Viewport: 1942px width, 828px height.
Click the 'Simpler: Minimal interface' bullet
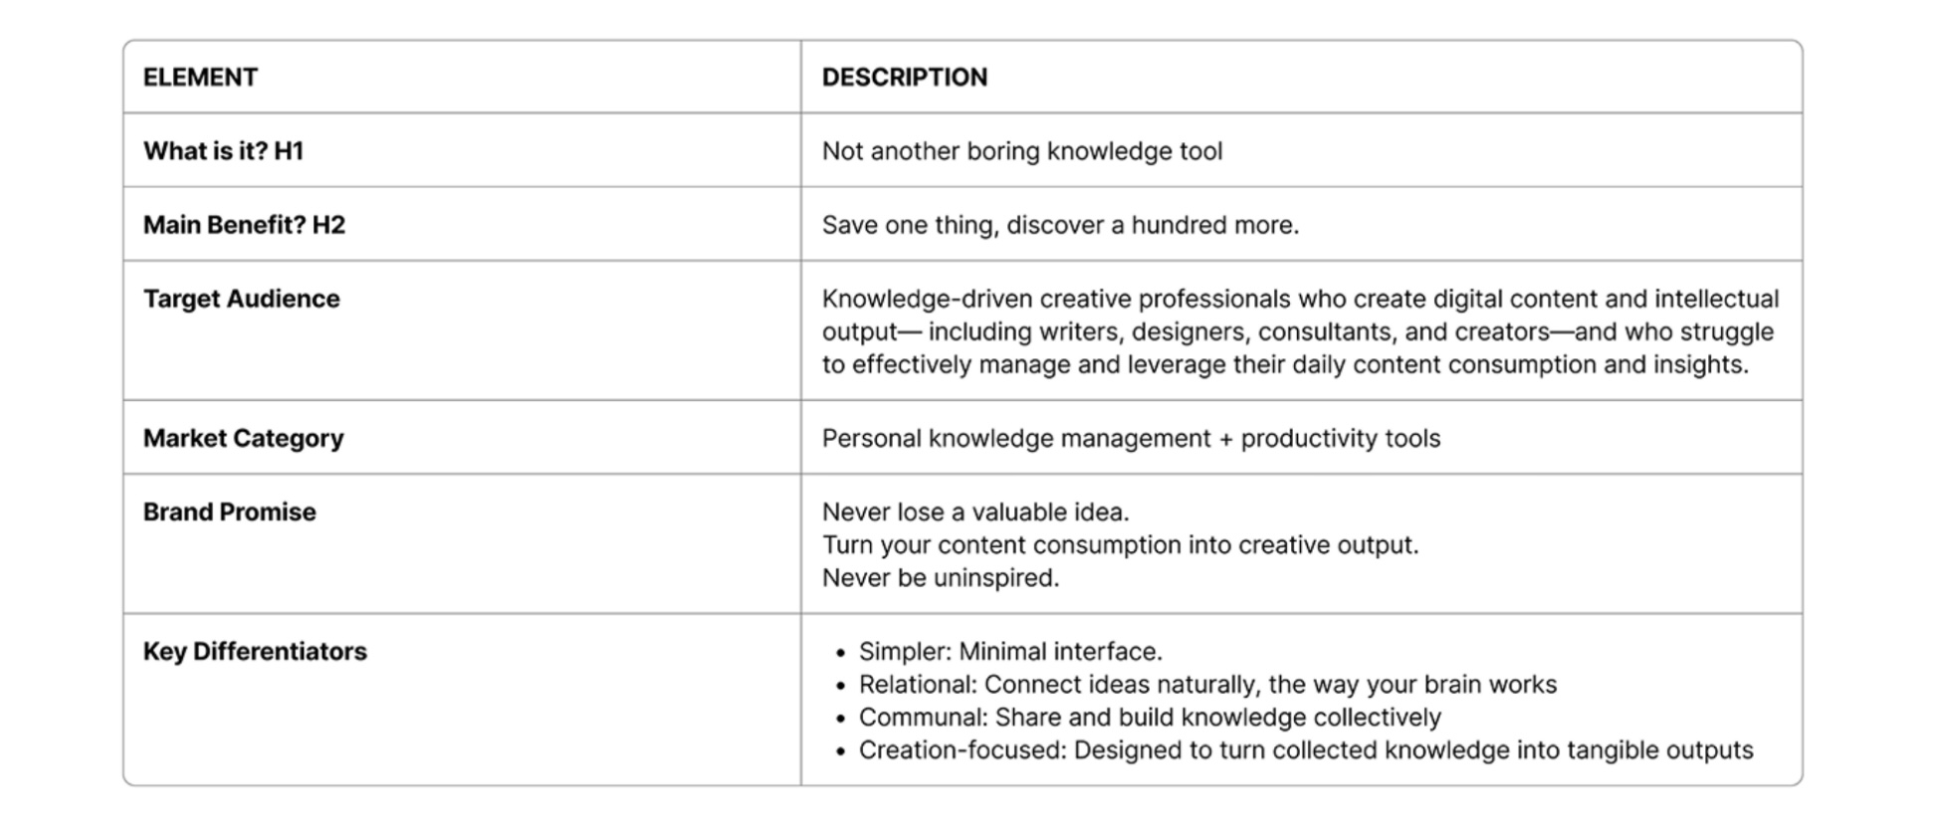(x=1010, y=651)
